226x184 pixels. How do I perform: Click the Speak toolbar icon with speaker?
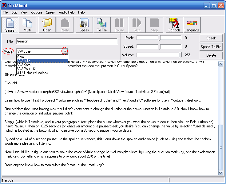84,25
